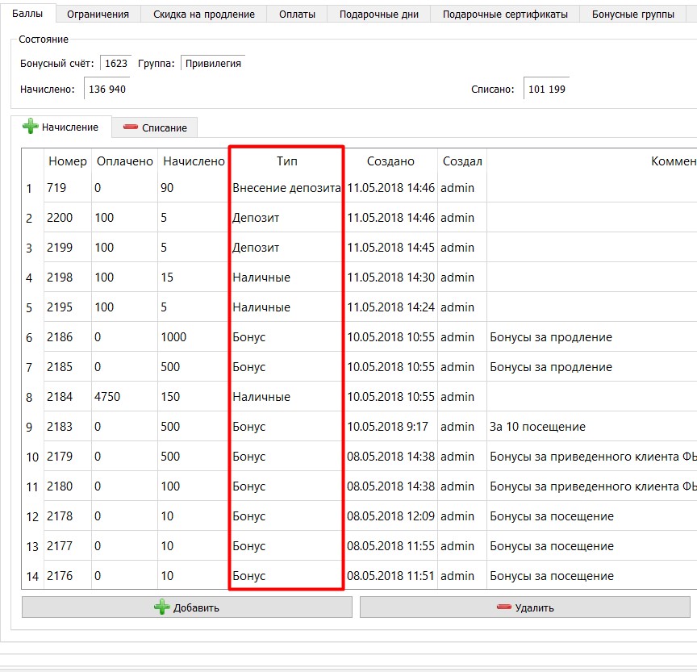Click the 11.05.2018 14:30 date cell

point(390,277)
